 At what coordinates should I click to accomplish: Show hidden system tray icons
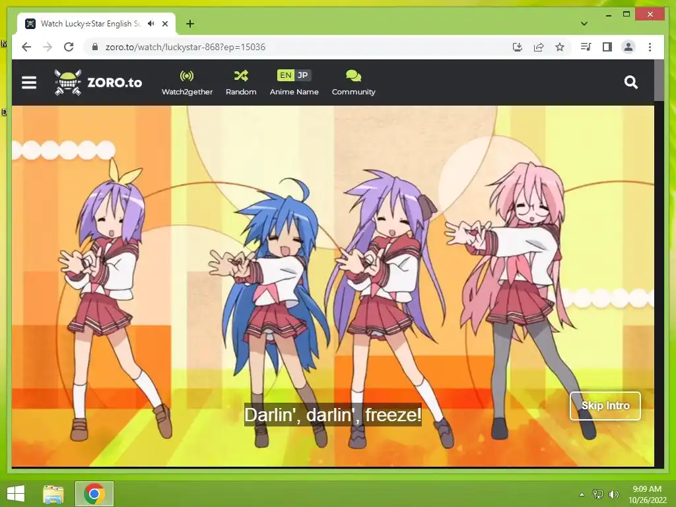point(582,494)
